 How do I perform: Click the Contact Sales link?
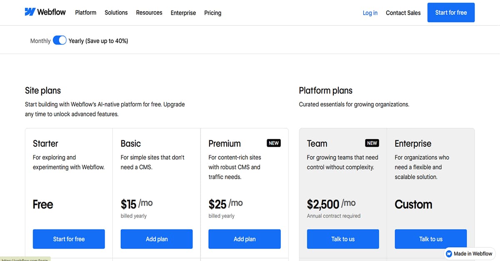tap(403, 13)
